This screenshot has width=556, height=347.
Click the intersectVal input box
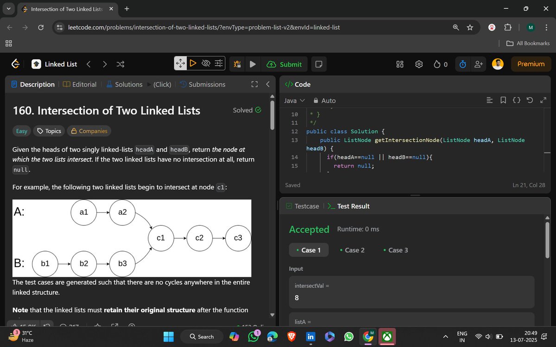coord(412,292)
